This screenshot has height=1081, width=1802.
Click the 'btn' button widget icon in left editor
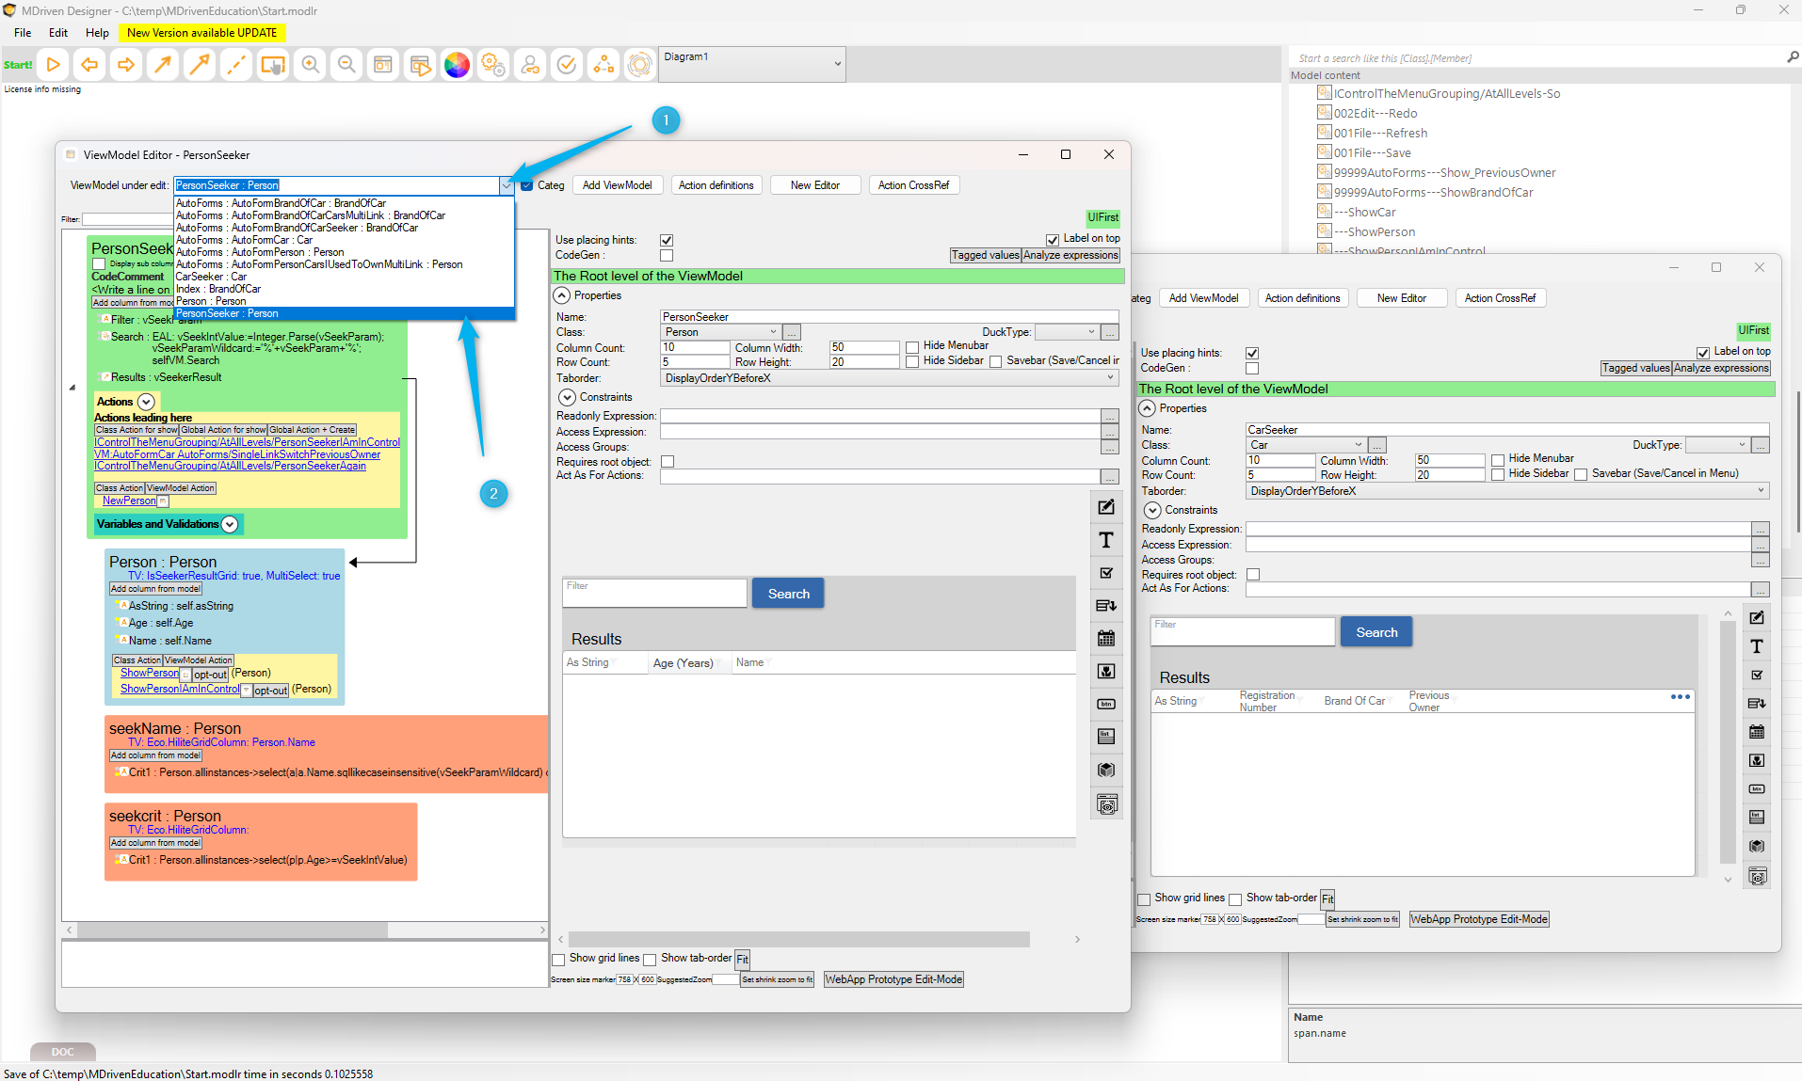coord(1106,704)
